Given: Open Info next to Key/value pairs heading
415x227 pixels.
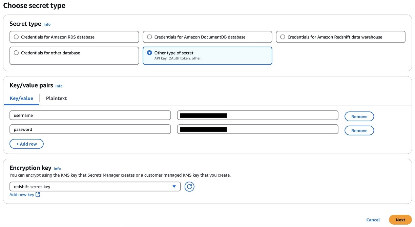Looking at the screenshot, I should pyautogui.click(x=59, y=86).
